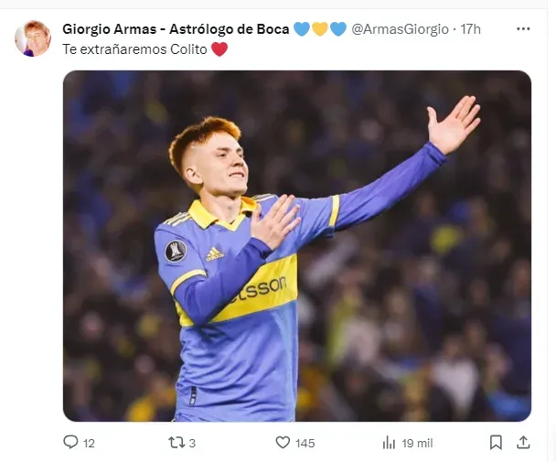
Task: Click the share upload arrow icon
Action: pyautogui.click(x=523, y=442)
